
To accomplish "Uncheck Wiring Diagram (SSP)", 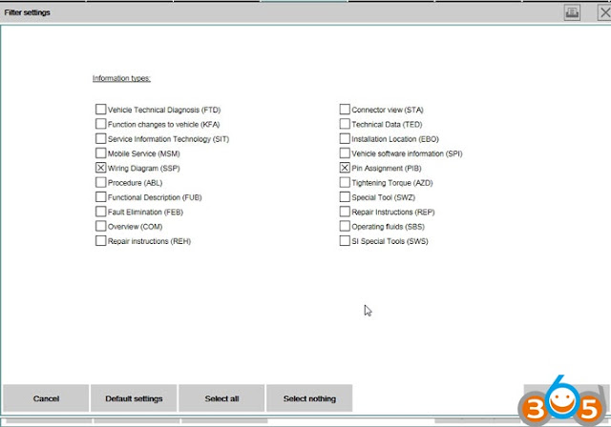I will 100,168.
